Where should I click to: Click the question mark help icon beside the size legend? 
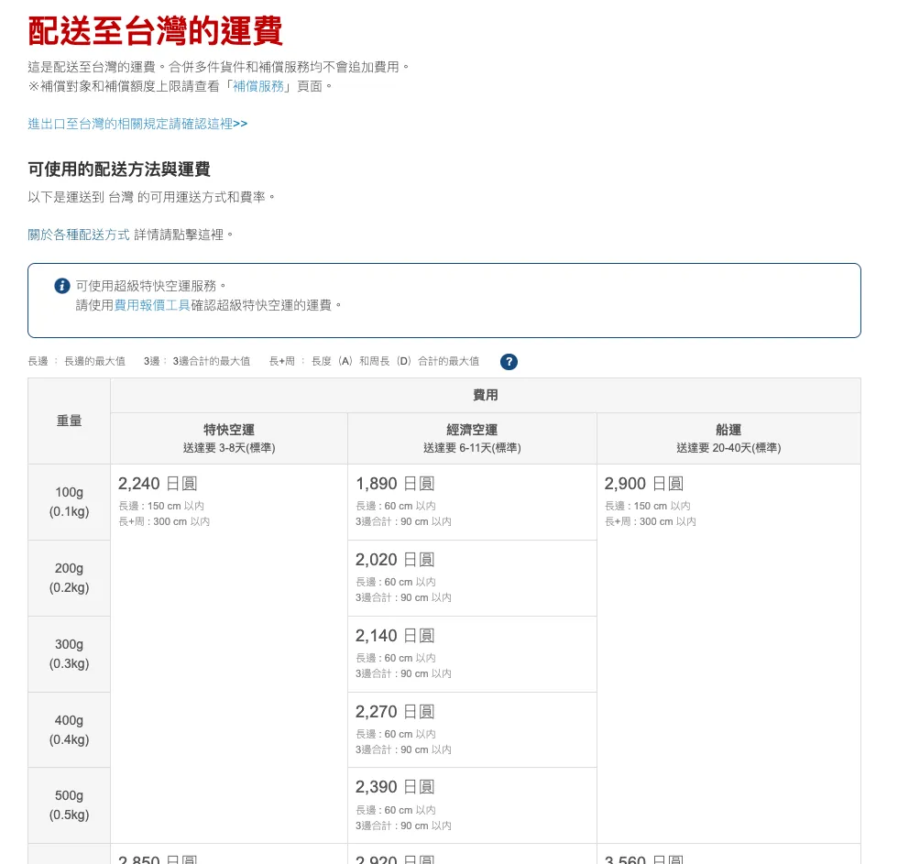(509, 362)
